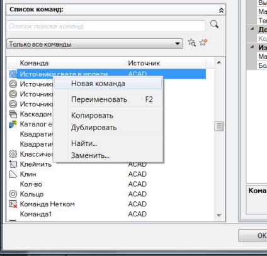Screen dimensions: 267x256
Task: Open the Только все команды dropdown
Action: [94, 44]
